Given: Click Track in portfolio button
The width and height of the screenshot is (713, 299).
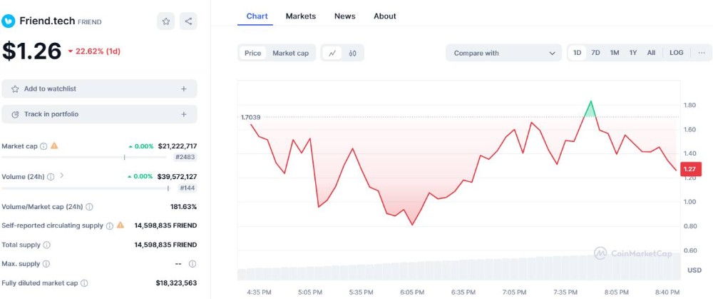Looking at the screenshot, I should (99, 114).
